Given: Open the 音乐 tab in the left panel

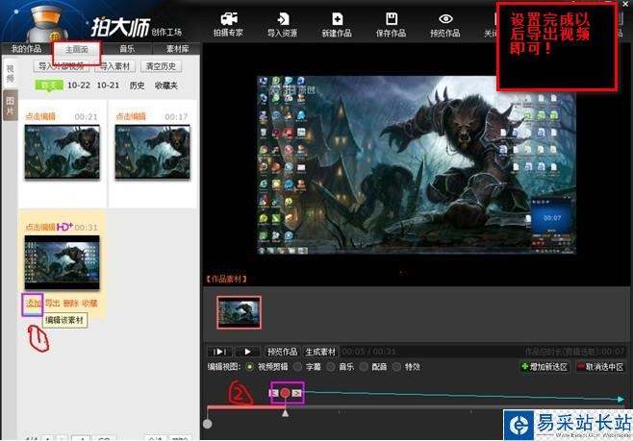Looking at the screenshot, I should pos(127,49).
